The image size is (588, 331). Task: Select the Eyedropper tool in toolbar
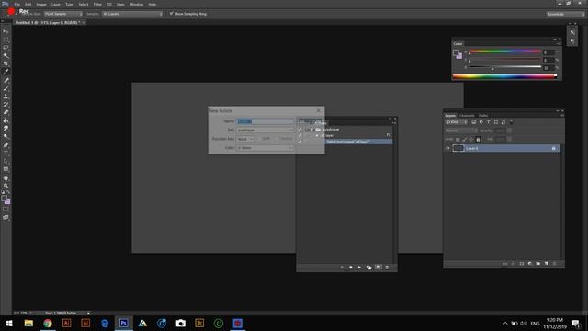[x=6, y=72]
